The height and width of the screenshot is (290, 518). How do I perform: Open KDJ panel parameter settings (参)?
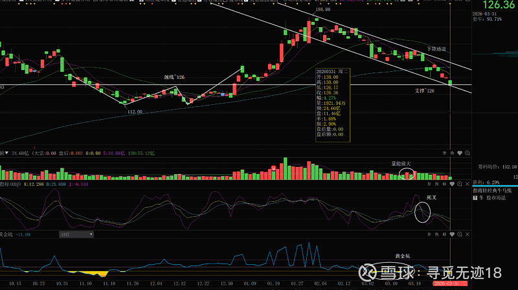pyautogui.click(x=429, y=184)
